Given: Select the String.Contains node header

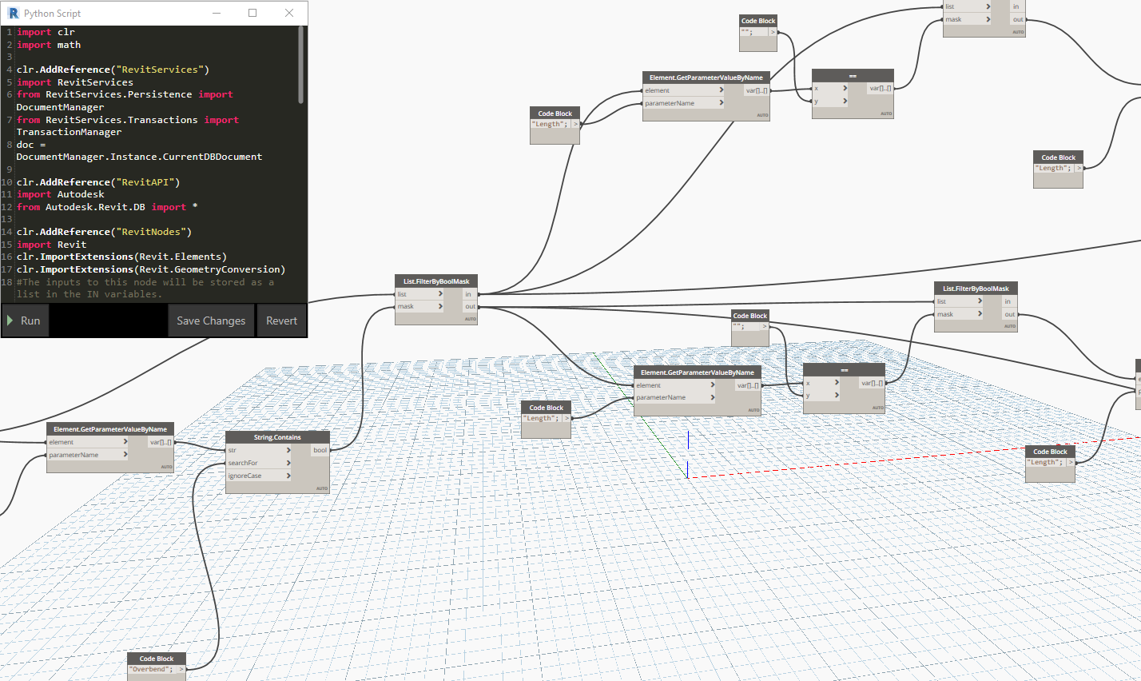Looking at the screenshot, I should [x=277, y=437].
